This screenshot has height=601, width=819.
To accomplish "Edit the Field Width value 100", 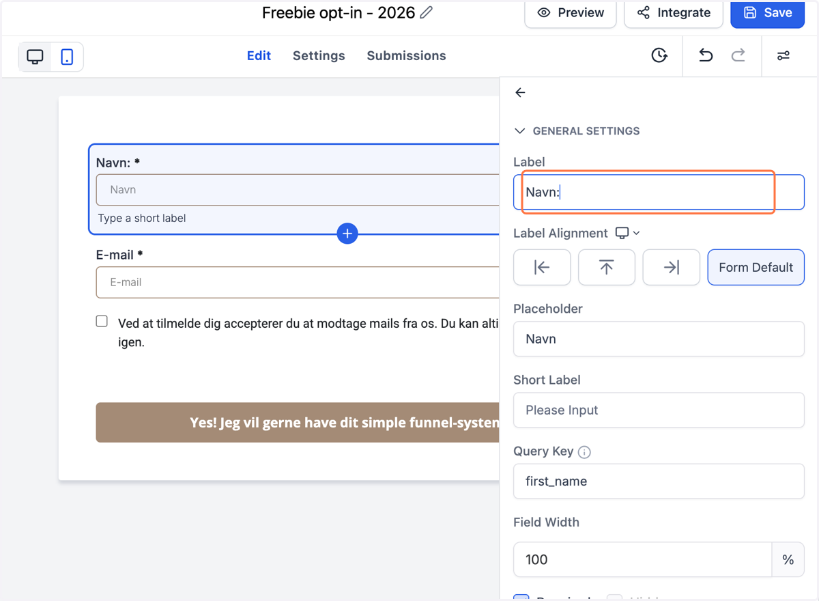I will 642,559.
